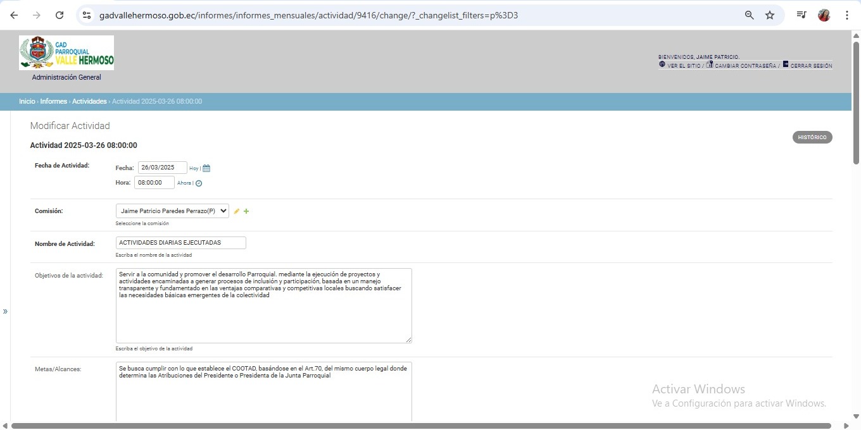Bookmark this page with the star icon
The height and width of the screenshot is (430, 861).
point(770,15)
